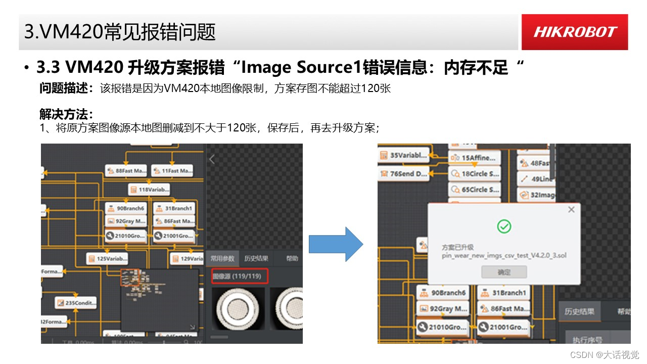This screenshot has width=647, height=364.
Task: Select the 129Varia... node
Action: [x=187, y=259]
